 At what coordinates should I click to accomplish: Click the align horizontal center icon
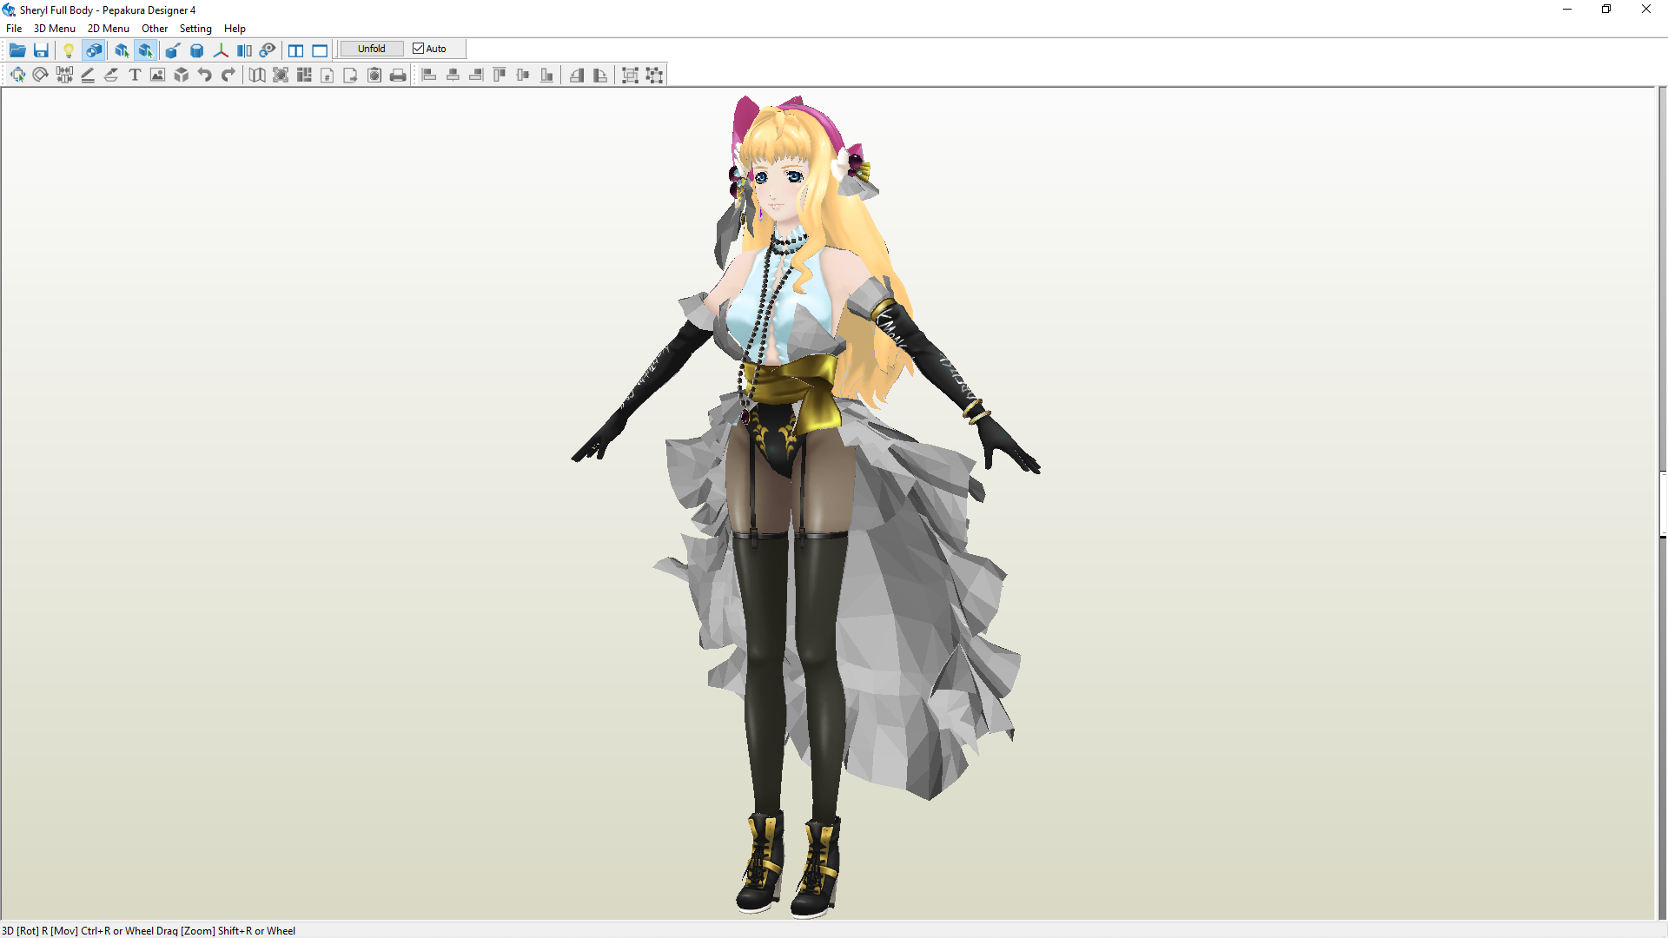click(x=453, y=75)
